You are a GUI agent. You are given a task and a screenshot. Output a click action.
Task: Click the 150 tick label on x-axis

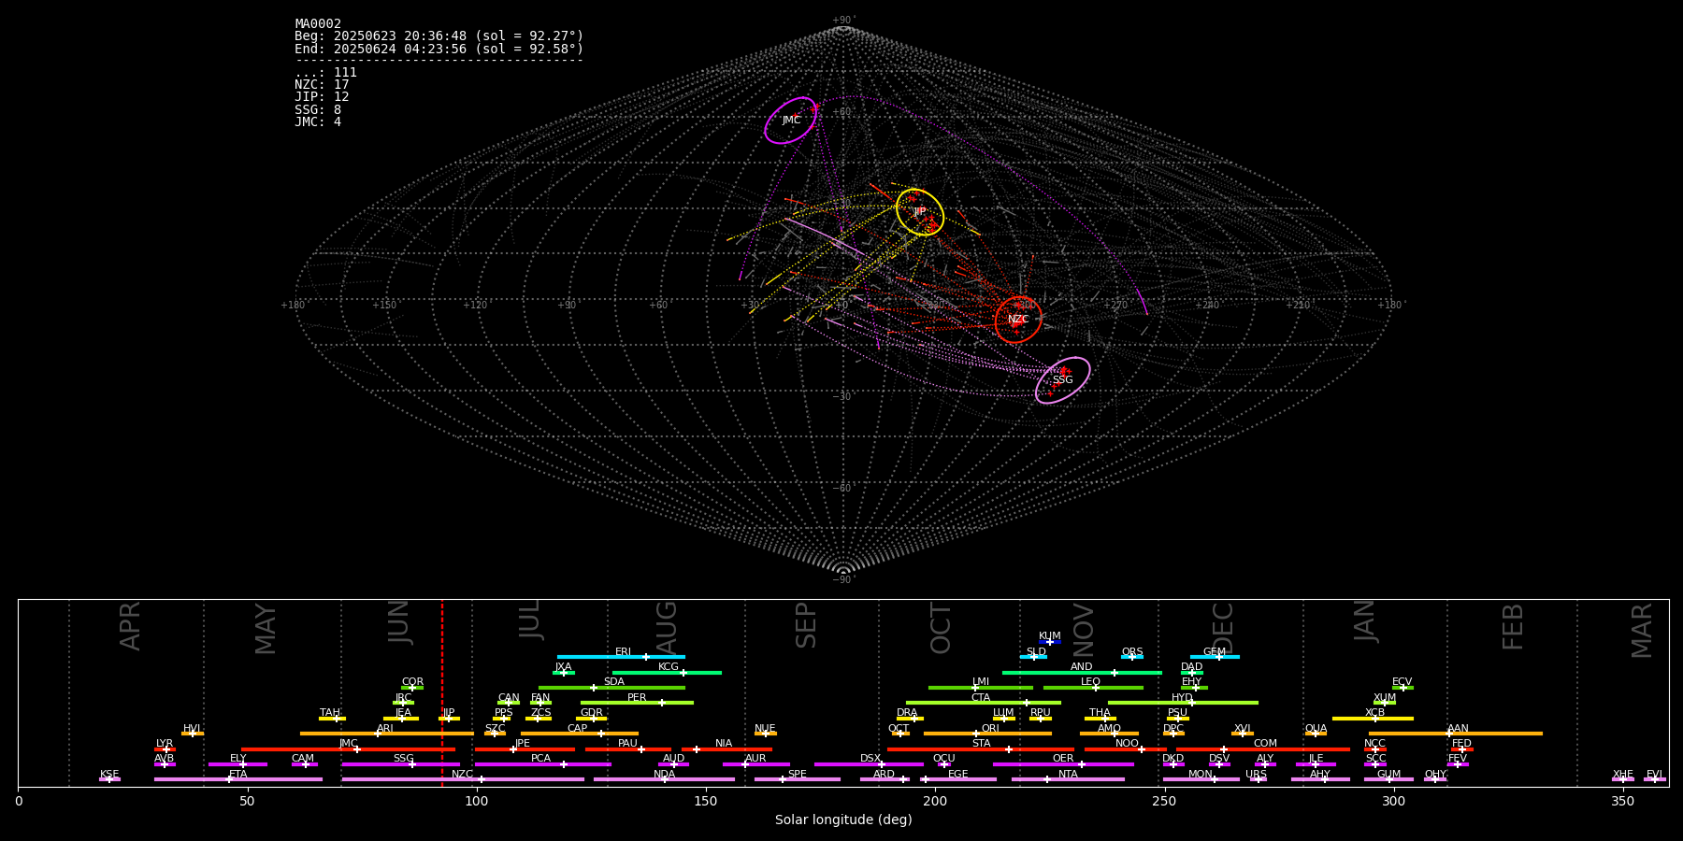click(706, 802)
